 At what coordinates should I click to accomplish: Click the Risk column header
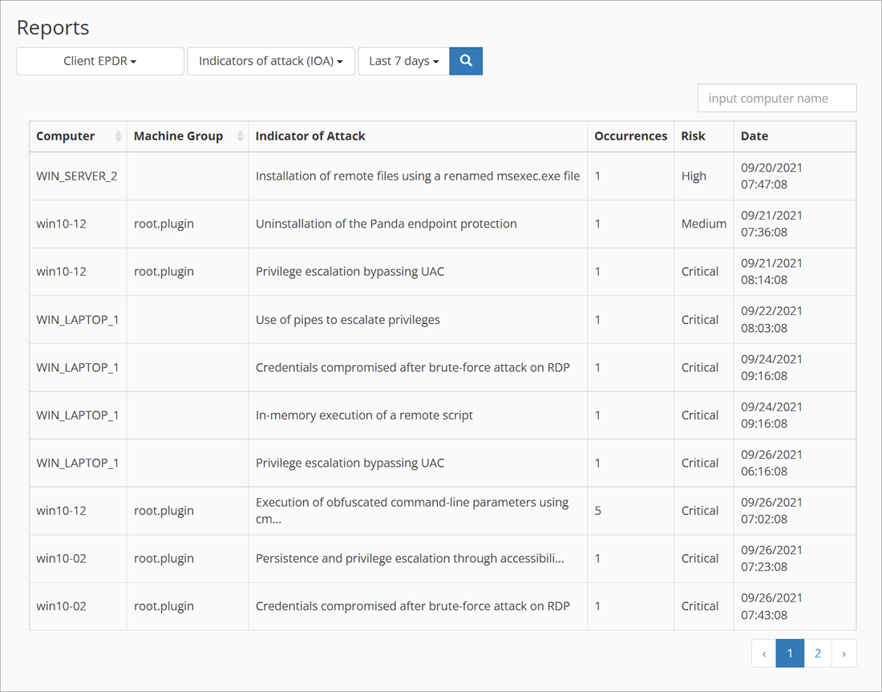693,136
